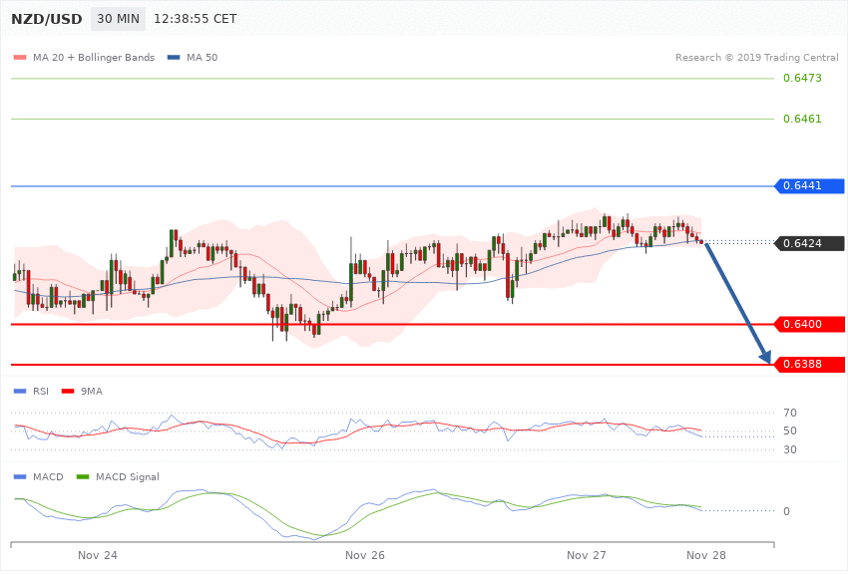Click the MA 50 legend label
Viewport: 848px width, 574px height.
[x=202, y=58]
